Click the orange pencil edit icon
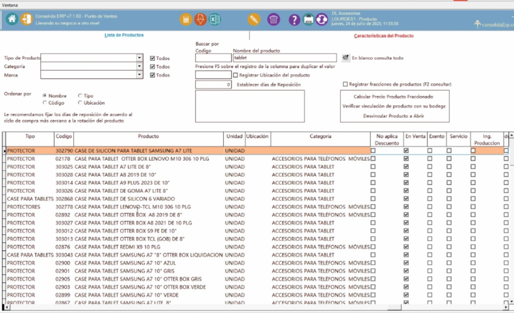This screenshot has width=514, height=313. pos(254,20)
